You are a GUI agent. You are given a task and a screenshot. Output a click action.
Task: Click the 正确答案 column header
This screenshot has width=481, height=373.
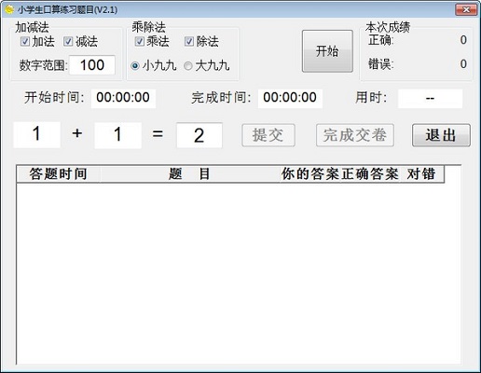pos(370,173)
